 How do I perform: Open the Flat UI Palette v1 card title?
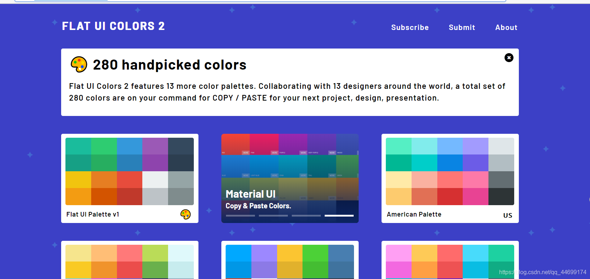[93, 214]
